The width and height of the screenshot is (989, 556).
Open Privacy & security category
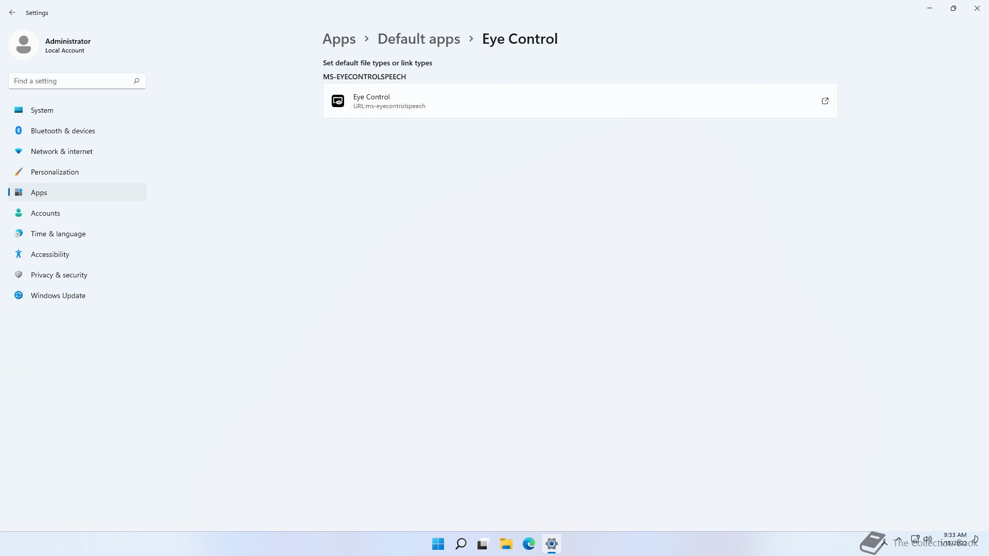tap(77, 275)
